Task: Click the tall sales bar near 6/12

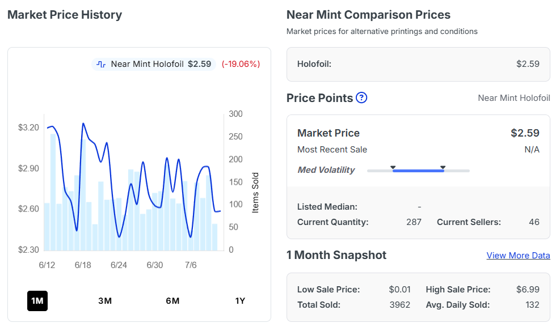Action: [x=53, y=192]
